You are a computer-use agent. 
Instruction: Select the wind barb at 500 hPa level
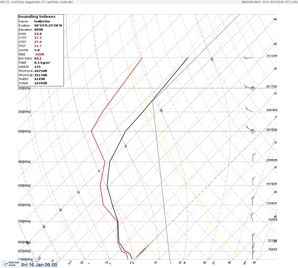254,181
